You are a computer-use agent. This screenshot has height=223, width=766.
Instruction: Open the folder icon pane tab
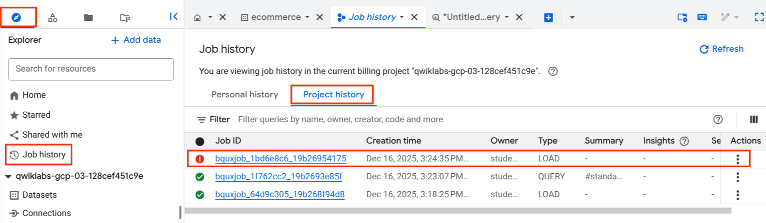89,17
